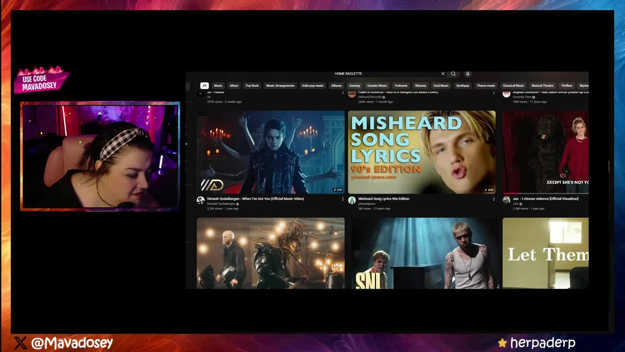Open more options for God Is A Weapon video
This screenshot has width=625, height=352.
click(493, 92)
